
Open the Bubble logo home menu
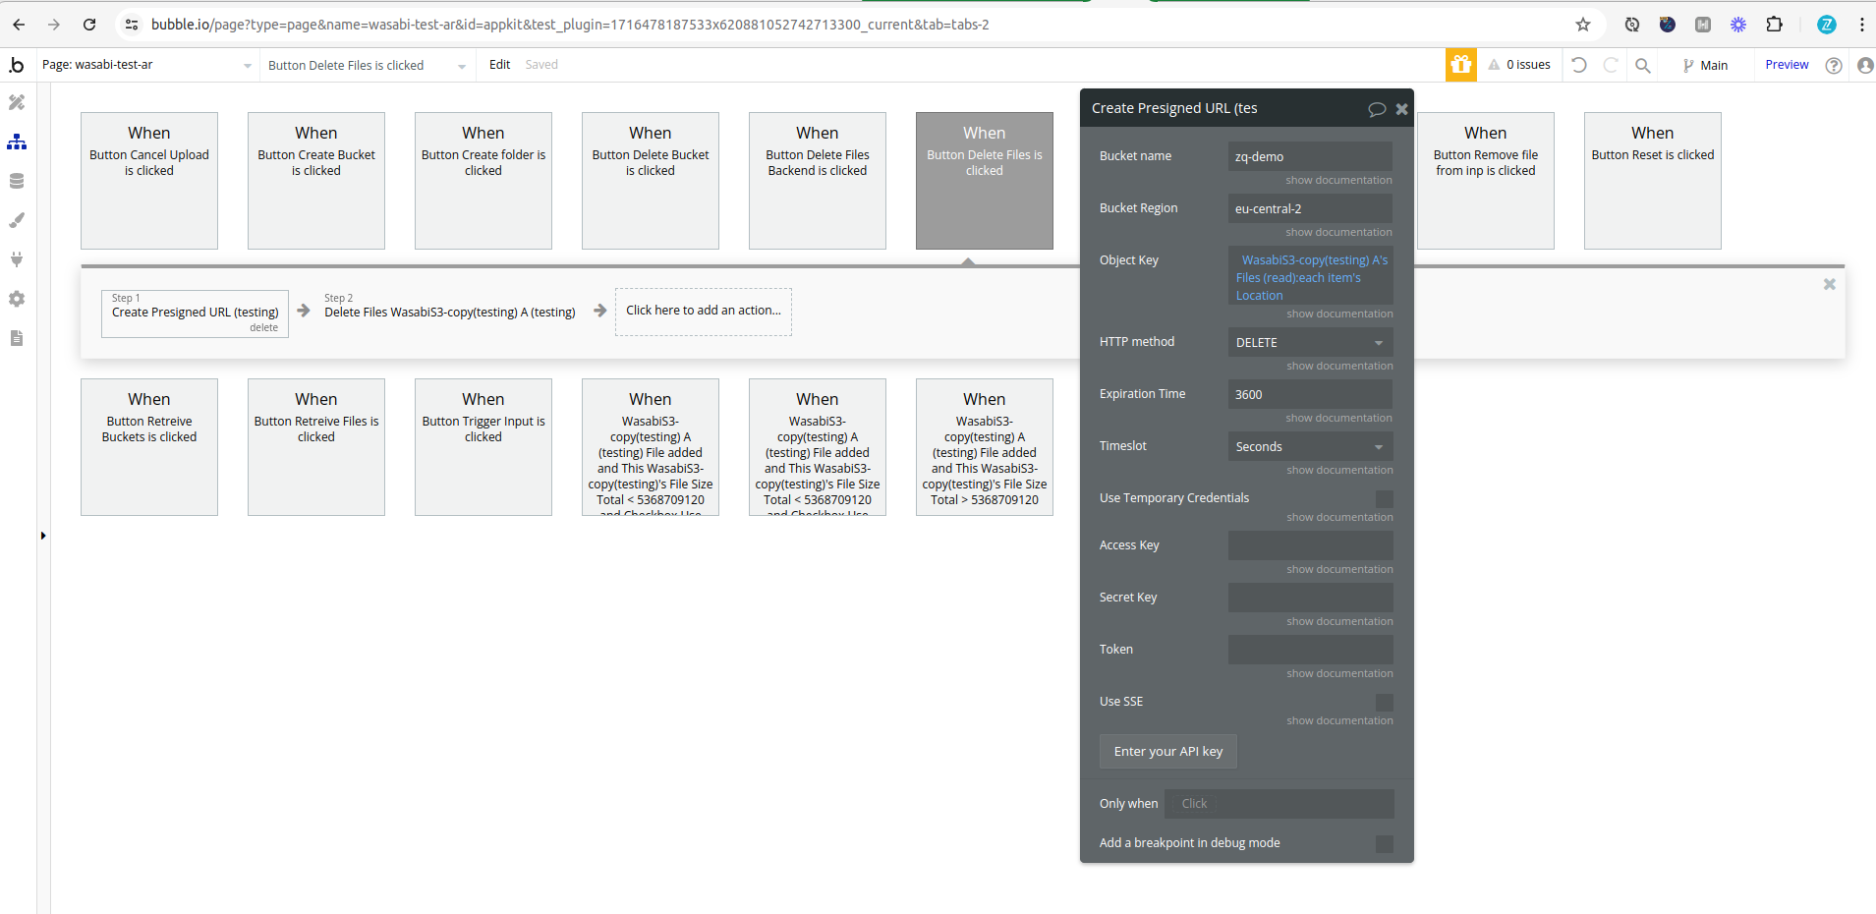pyautogui.click(x=17, y=65)
